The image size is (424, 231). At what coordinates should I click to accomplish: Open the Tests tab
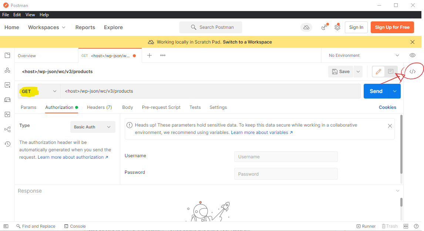[x=195, y=107]
